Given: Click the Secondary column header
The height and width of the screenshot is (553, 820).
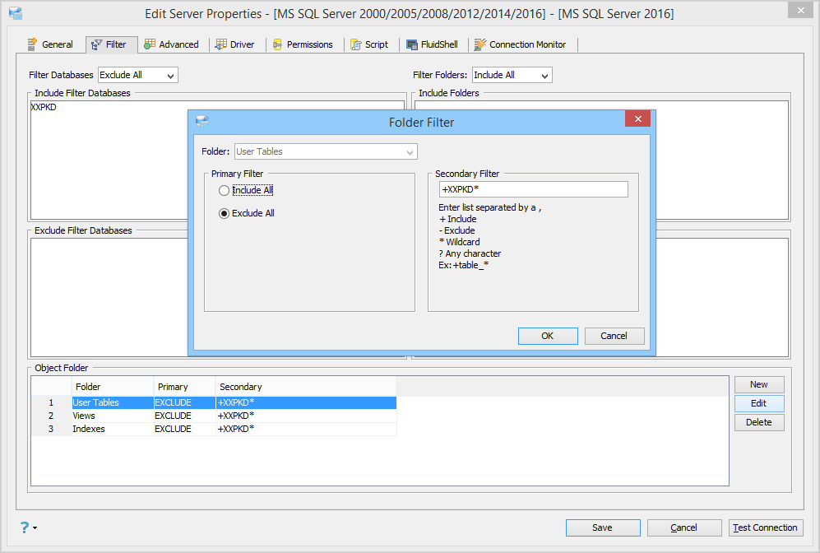Looking at the screenshot, I should [306, 387].
